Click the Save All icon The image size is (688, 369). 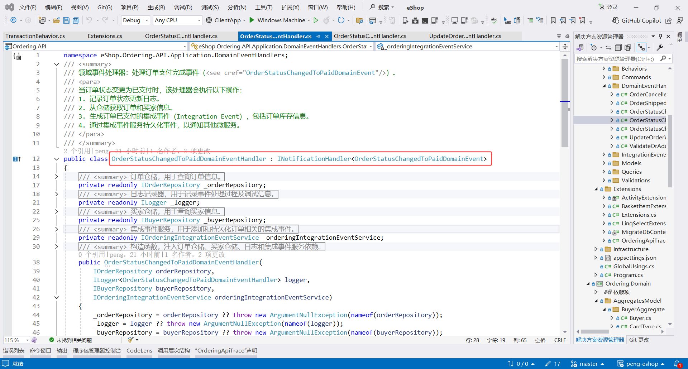[x=76, y=20]
